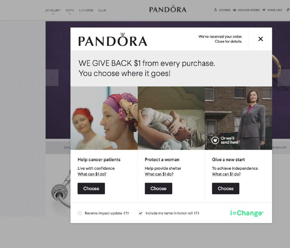
Task: Expand the Gifts menu chevron
Action: click(70, 14)
